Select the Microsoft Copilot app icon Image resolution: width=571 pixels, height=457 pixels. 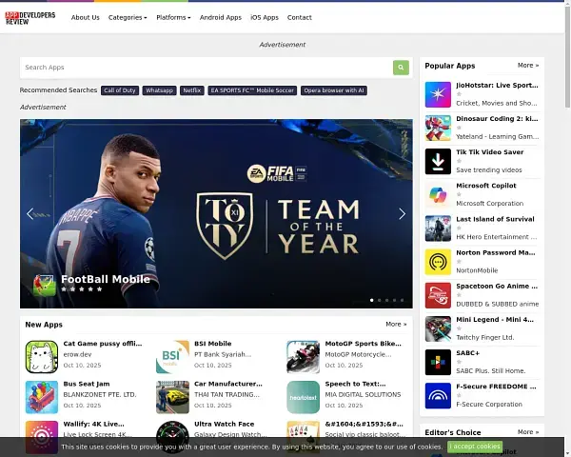point(438,194)
